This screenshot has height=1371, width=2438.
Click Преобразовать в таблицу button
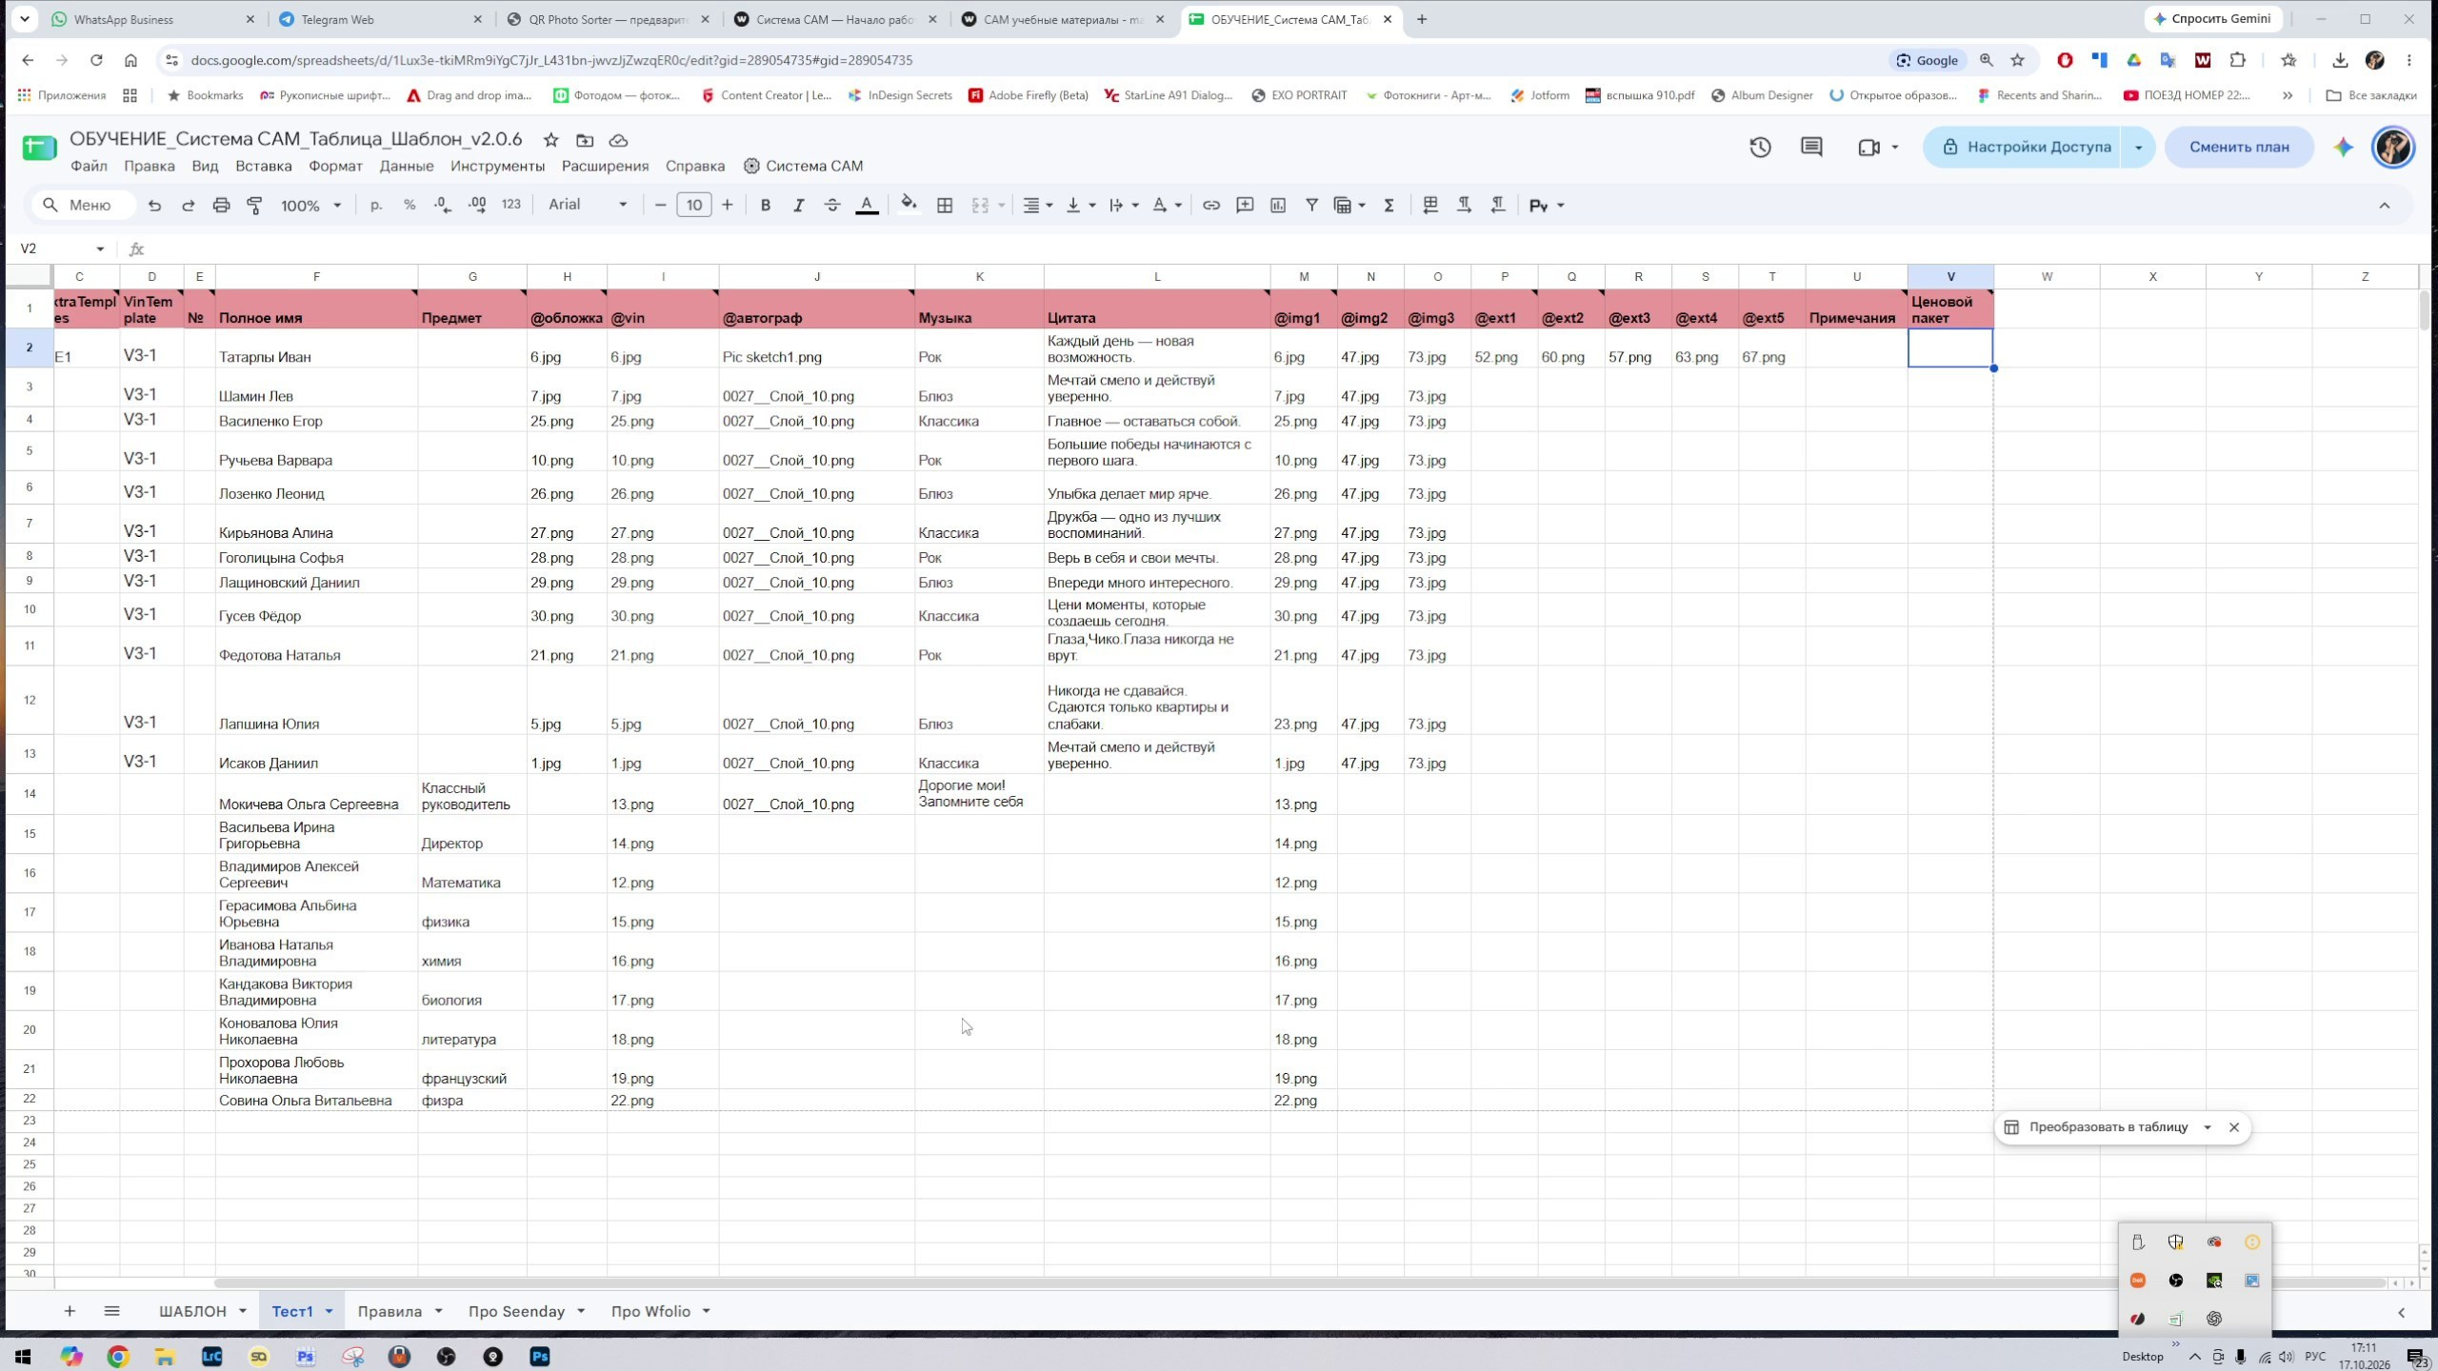coord(2097,1127)
